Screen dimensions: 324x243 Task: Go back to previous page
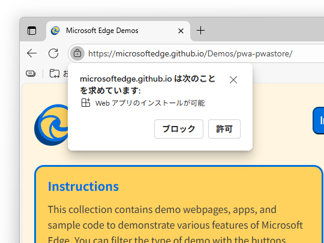[x=32, y=53]
